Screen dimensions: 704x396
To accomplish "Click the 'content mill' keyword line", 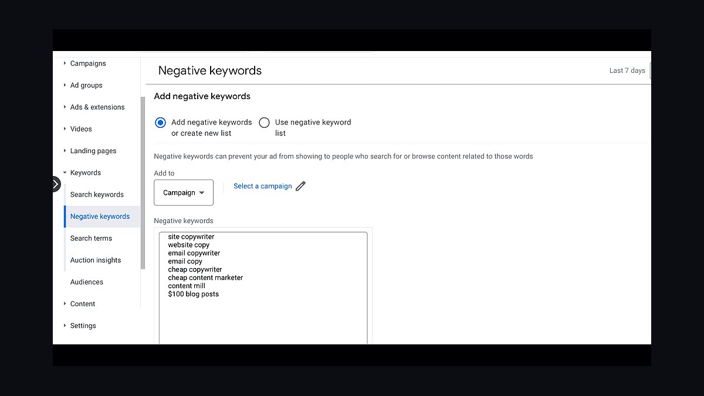I will pos(187,286).
